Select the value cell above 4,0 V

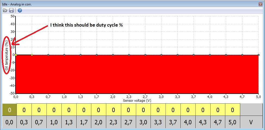[188, 110]
